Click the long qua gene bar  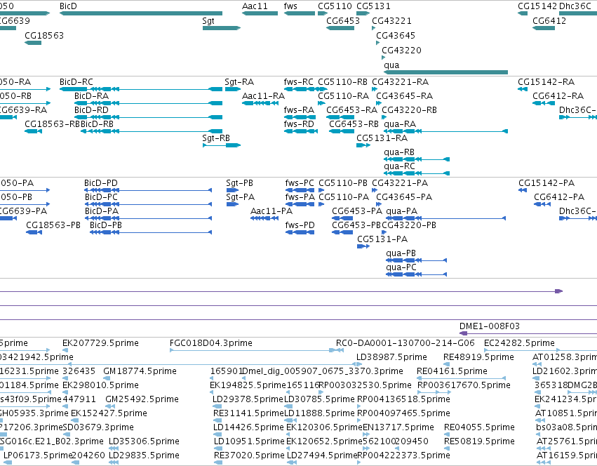pyautogui.click(x=446, y=72)
